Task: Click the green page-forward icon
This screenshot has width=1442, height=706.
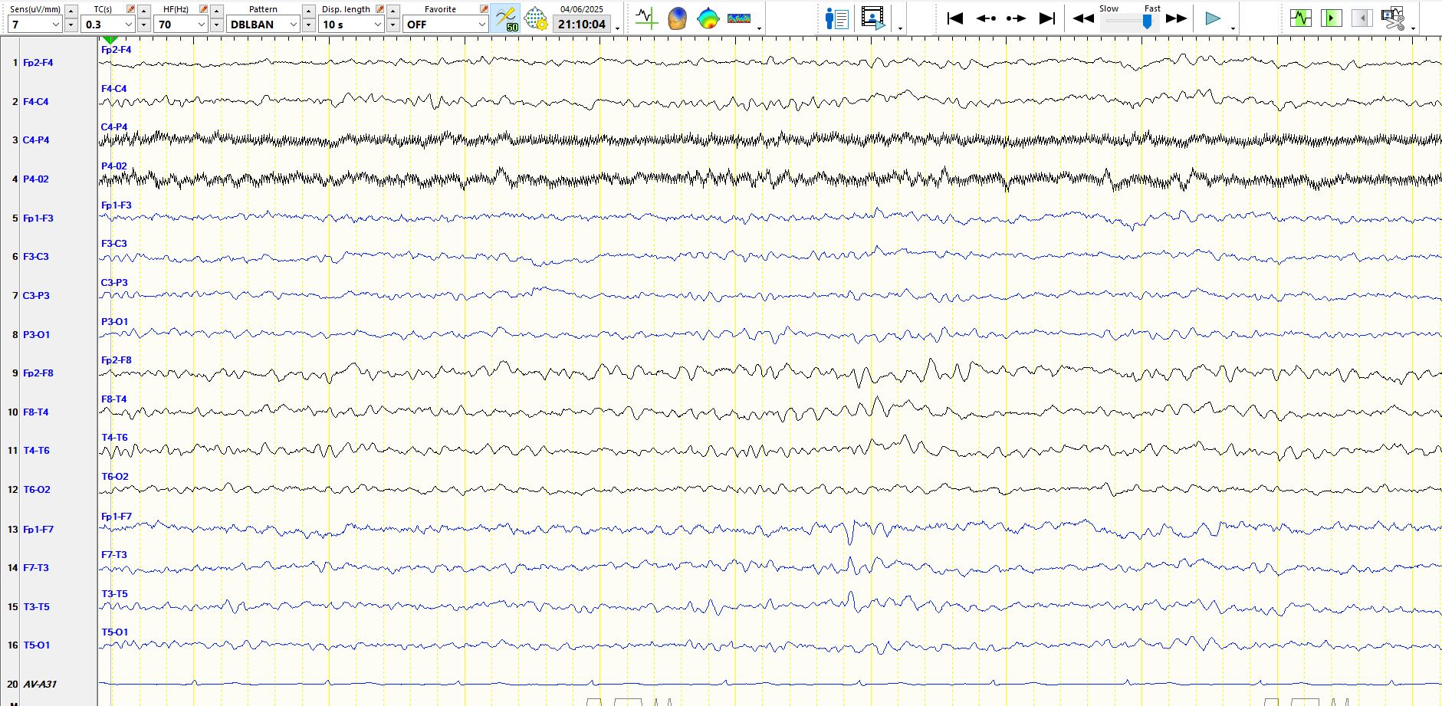Action: (1332, 18)
